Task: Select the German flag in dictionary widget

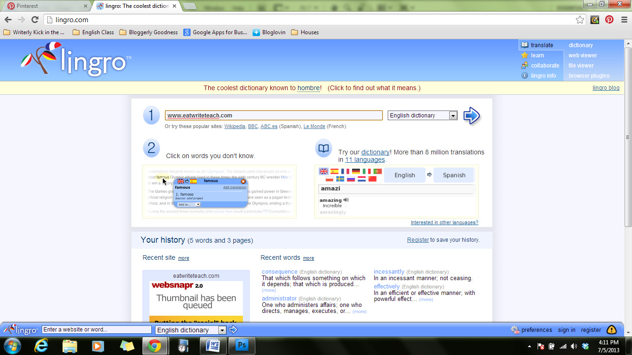Action: pyautogui.click(x=356, y=171)
